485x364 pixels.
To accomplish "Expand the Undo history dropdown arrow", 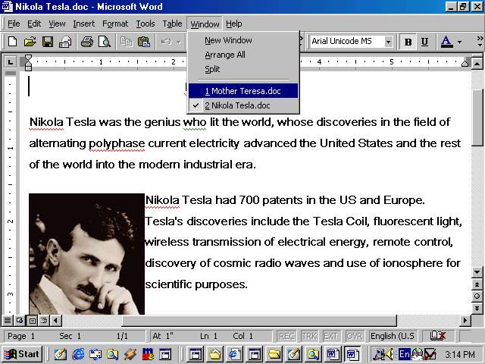I will 179,41.
